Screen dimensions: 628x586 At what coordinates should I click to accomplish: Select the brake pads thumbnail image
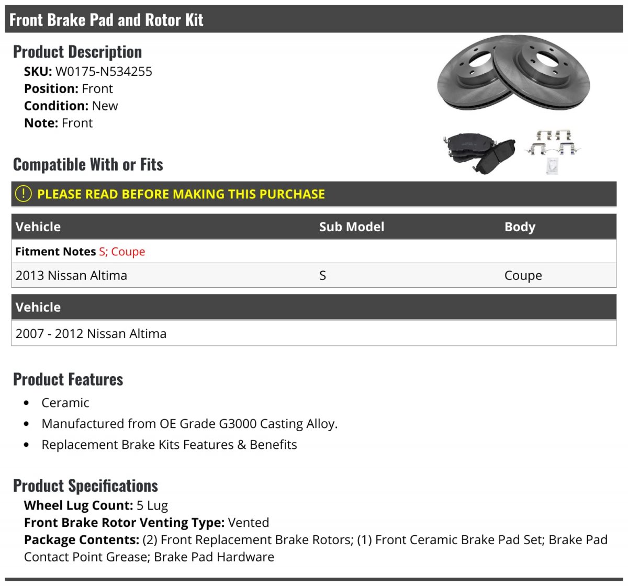click(479, 152)
